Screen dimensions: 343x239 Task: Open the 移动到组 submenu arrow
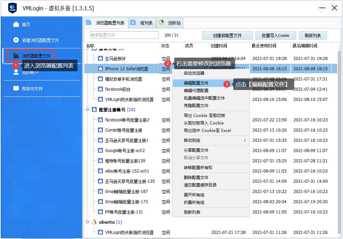pos(245,140)
